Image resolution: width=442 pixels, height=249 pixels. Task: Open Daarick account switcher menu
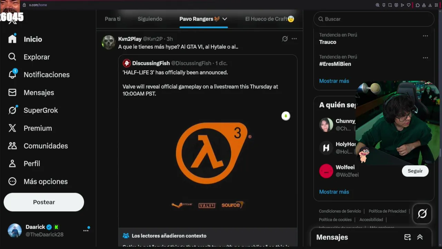coord(44,230)
